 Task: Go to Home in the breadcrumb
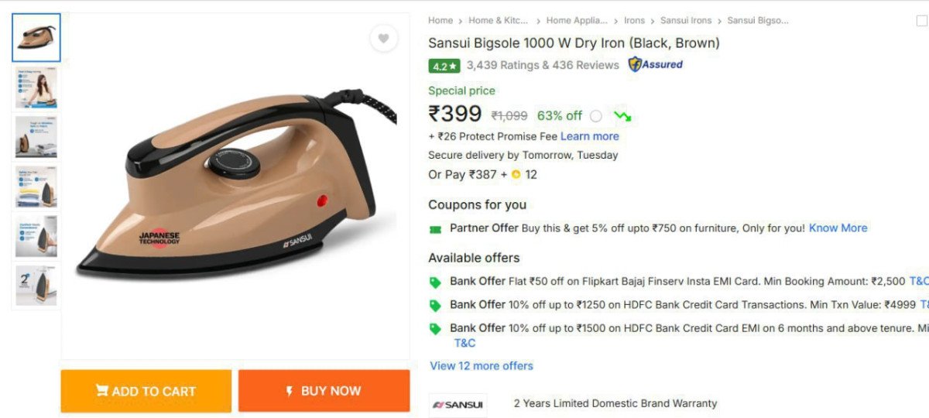click(x=441, y=21)
